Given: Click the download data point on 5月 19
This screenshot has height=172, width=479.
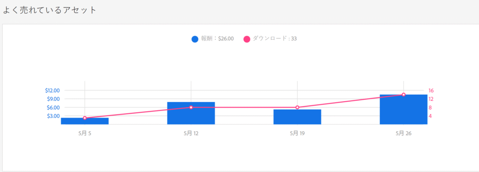Looking at the screenshot, I should [297, 107].
